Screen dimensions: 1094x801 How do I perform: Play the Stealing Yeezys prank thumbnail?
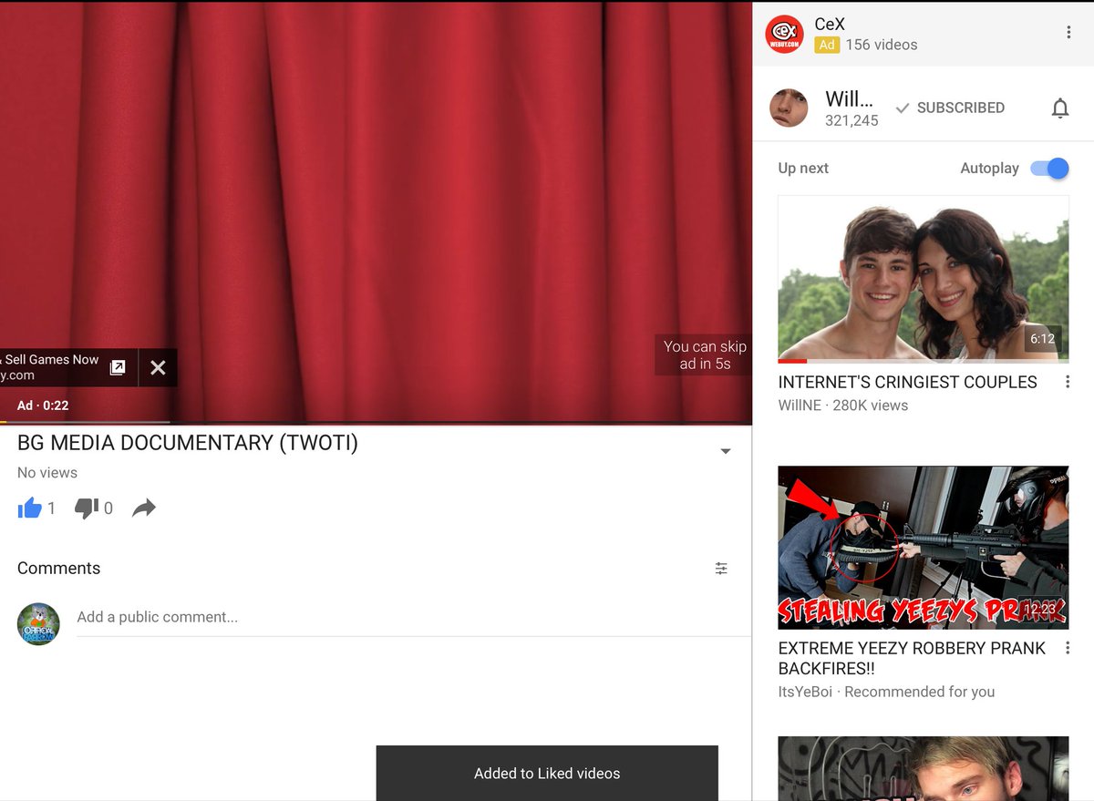(924, 547)
